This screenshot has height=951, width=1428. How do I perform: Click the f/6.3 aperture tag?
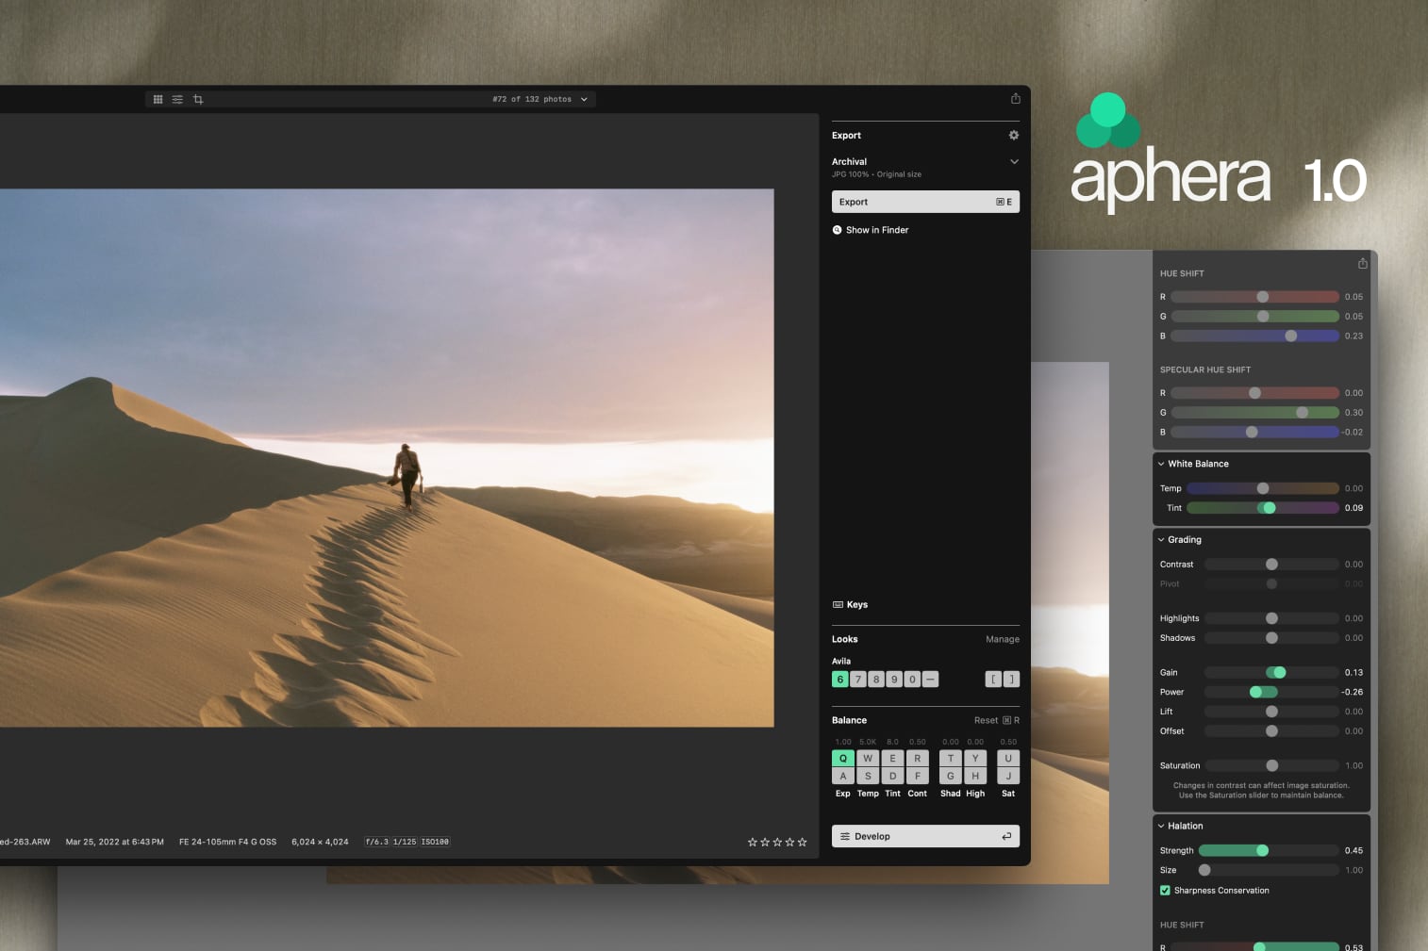click(377, 842)
